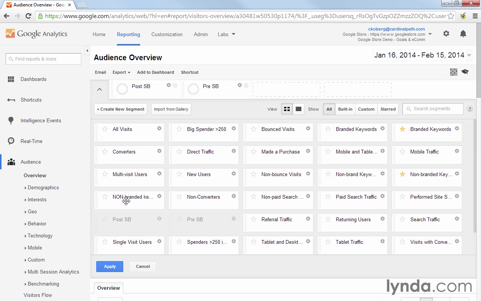Viewport: 481px width, 301px height.
Task: Open the gear for Returning Users segment
Action: (x=383, y=219)
